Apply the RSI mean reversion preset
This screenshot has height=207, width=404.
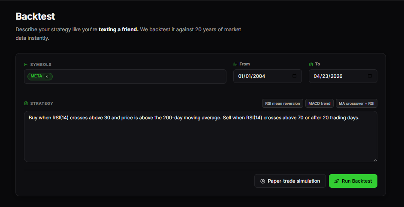click(x=283, y=103)
